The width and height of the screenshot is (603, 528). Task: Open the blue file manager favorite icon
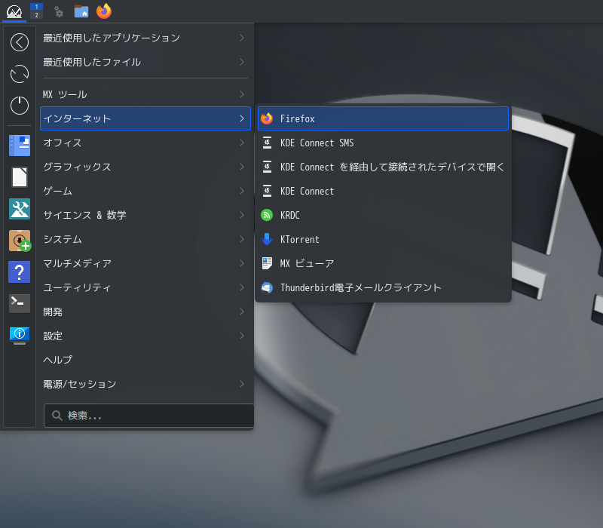coord(20,146)
